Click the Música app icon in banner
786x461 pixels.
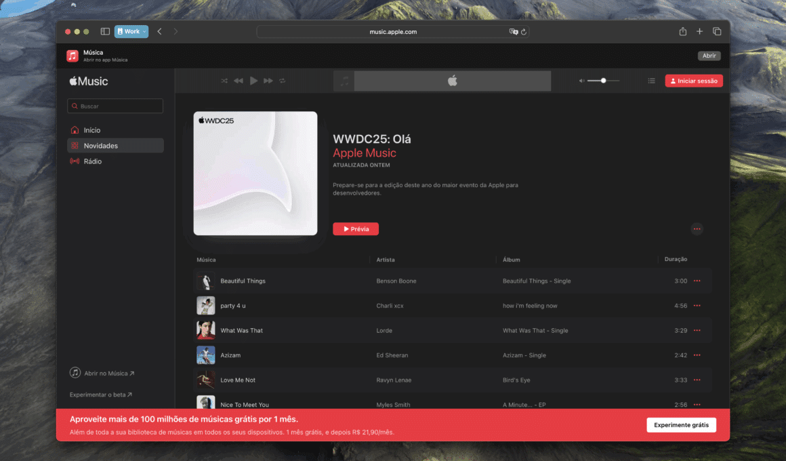tap(73, 56)
